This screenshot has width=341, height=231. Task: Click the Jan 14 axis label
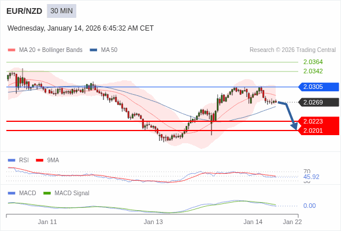click(x=253, y=222)
